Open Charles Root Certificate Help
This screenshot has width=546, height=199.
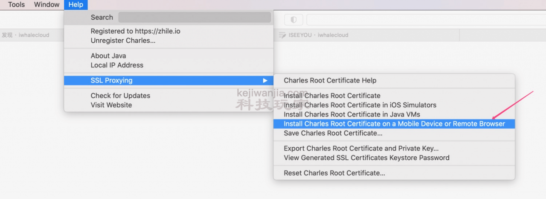pyautogui.click(x=394, y=80)
